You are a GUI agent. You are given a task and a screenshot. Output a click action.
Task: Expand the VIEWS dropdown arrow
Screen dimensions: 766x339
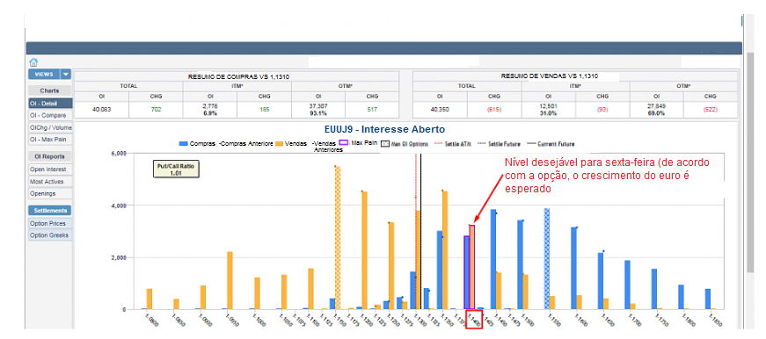coord(65,74)
